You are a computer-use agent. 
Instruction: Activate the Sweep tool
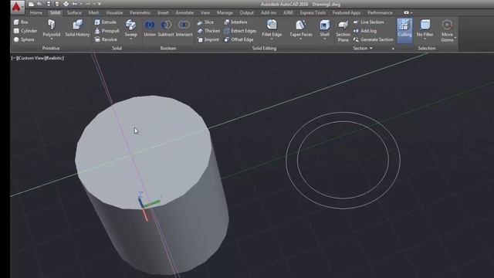coord(130,29)
